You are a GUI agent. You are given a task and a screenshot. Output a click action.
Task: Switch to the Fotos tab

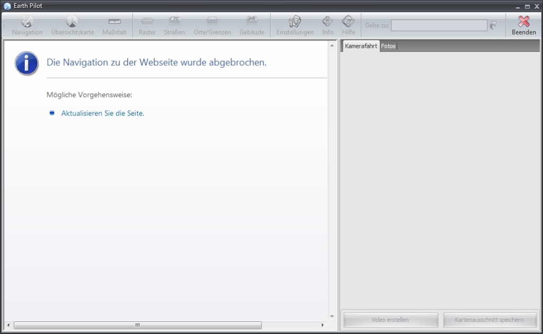tap(388, 46)
